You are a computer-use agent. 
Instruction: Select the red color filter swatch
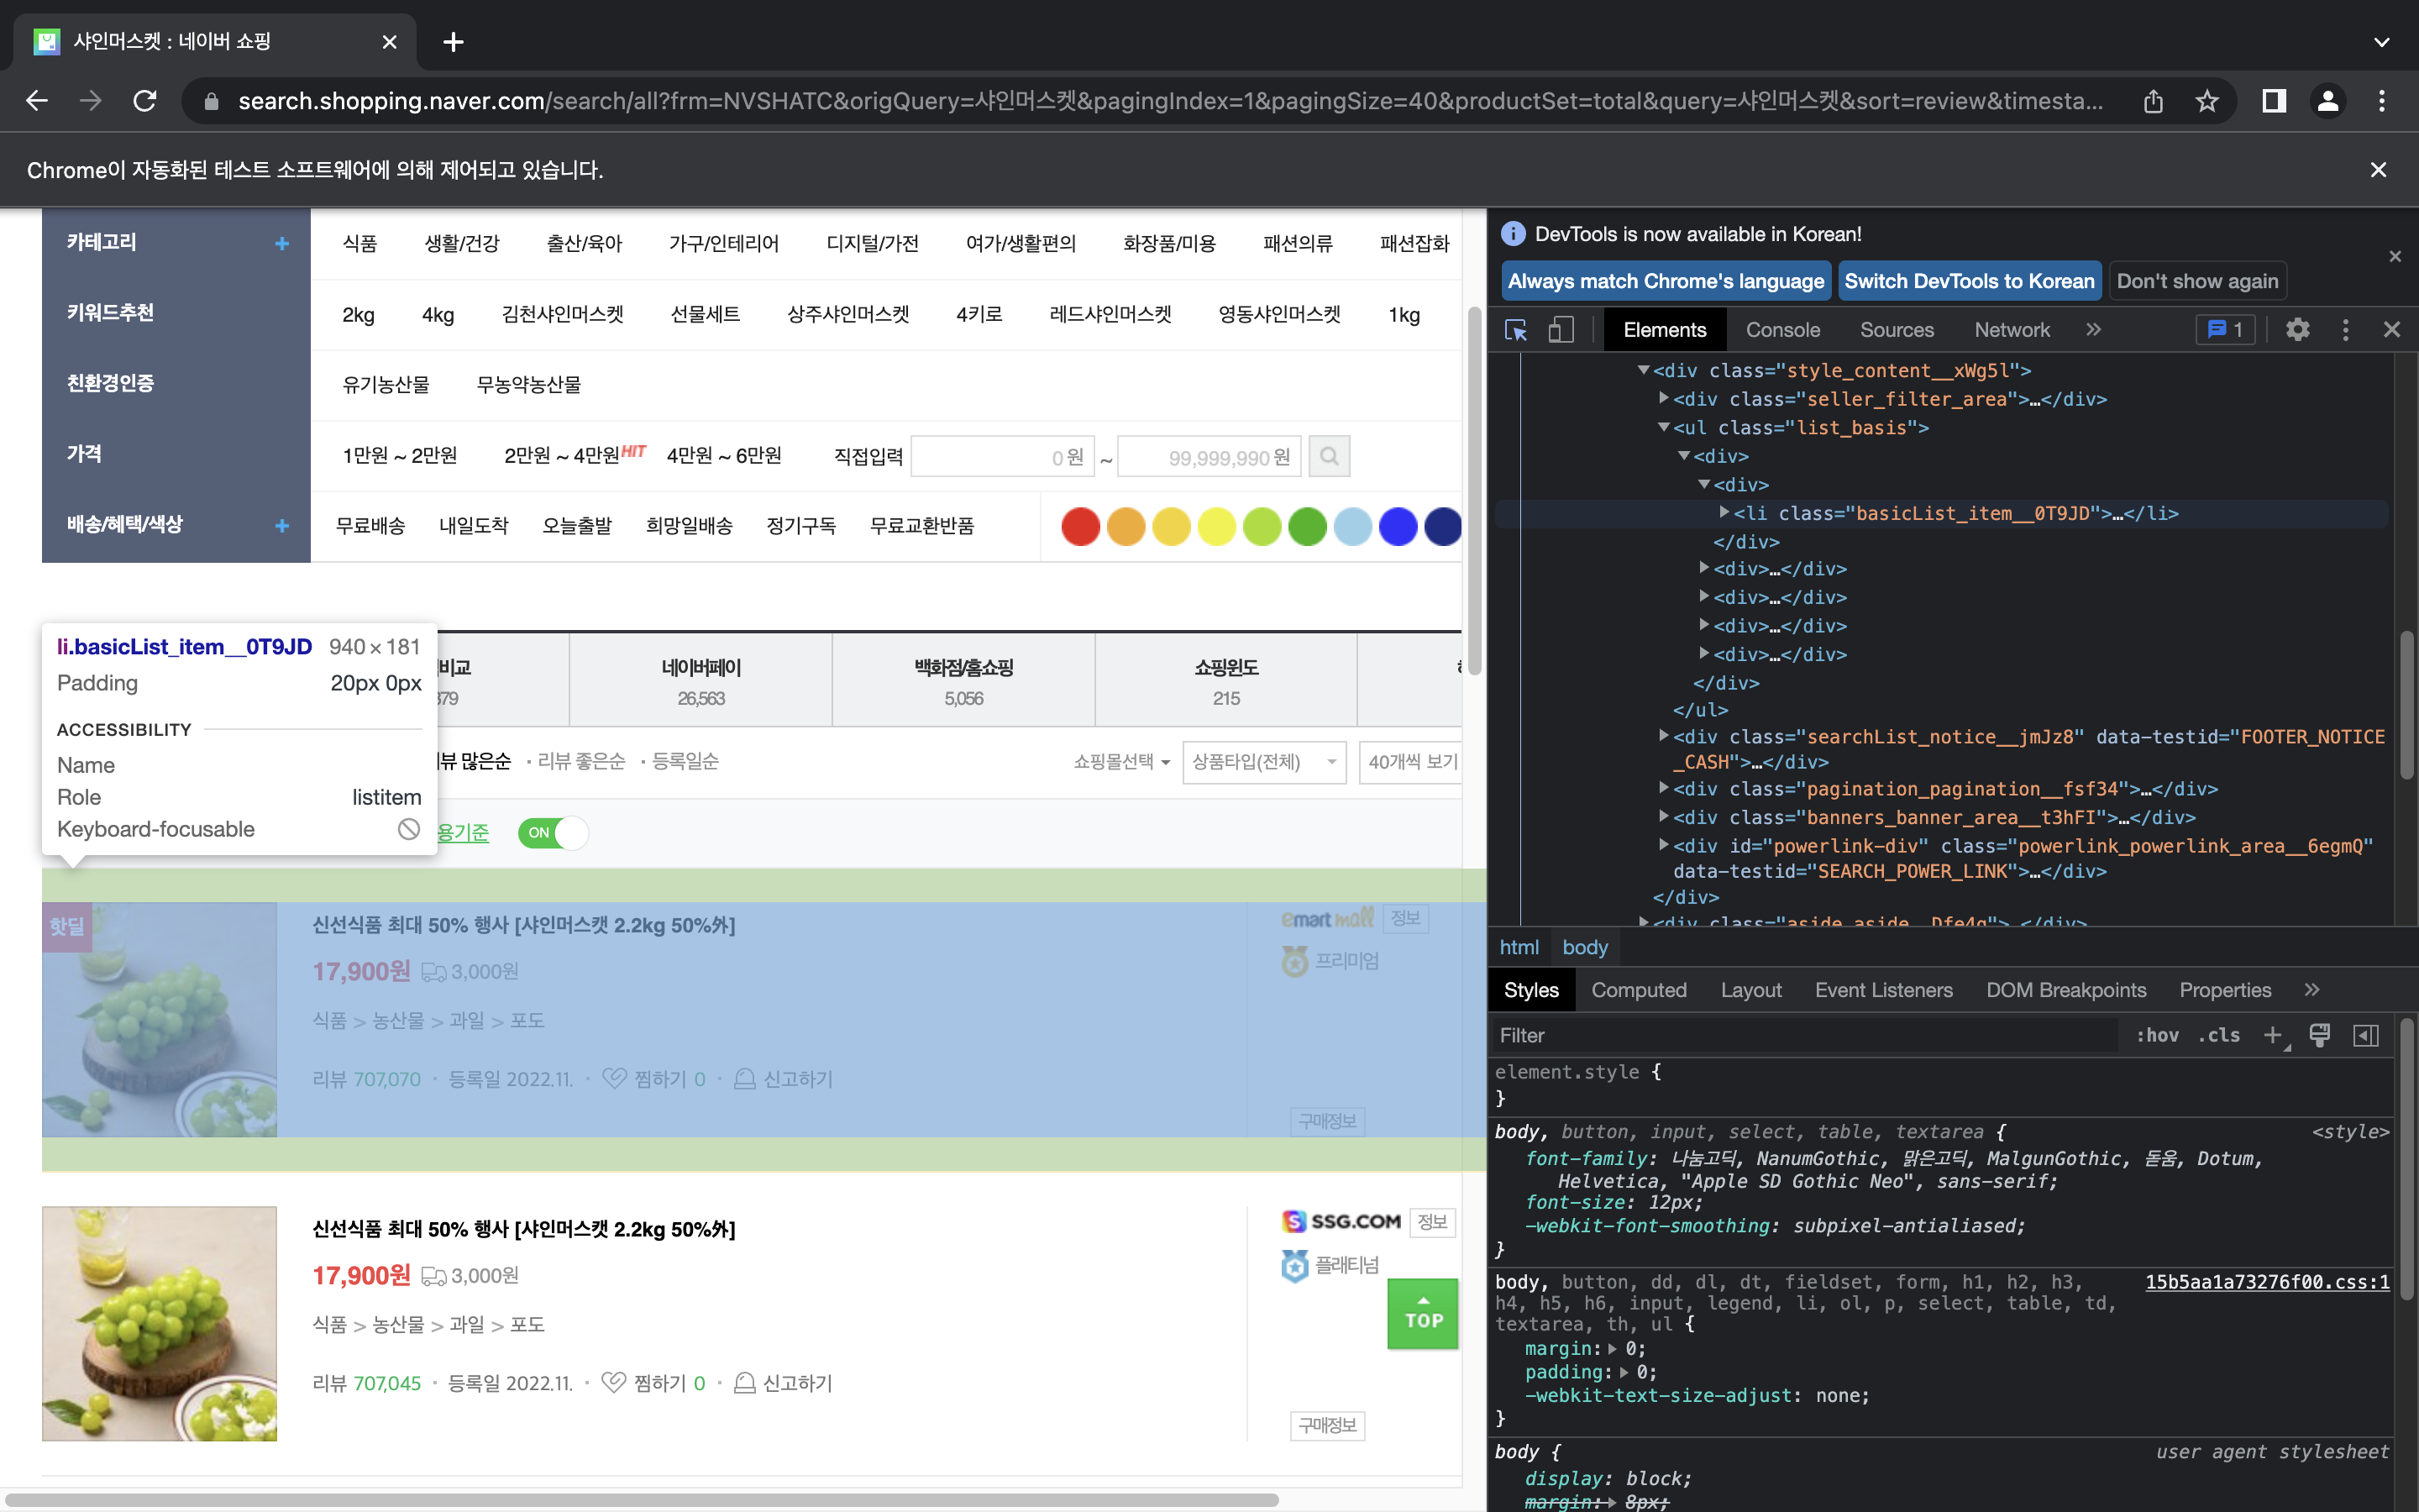(x=1079, y=526)
